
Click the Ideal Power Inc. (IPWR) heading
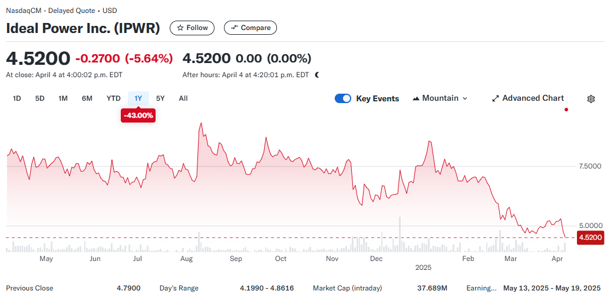coord(83,28)
